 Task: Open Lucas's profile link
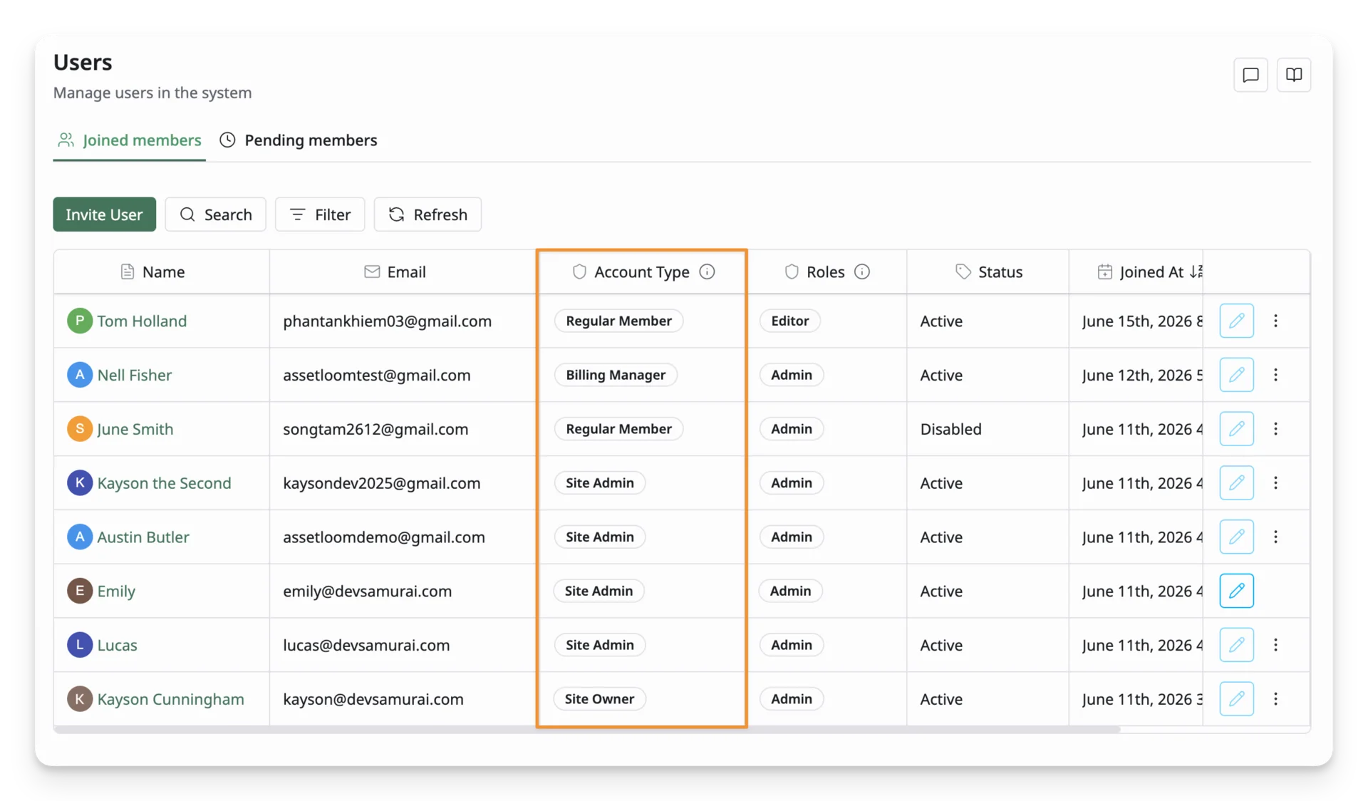[x=117, y=645]
